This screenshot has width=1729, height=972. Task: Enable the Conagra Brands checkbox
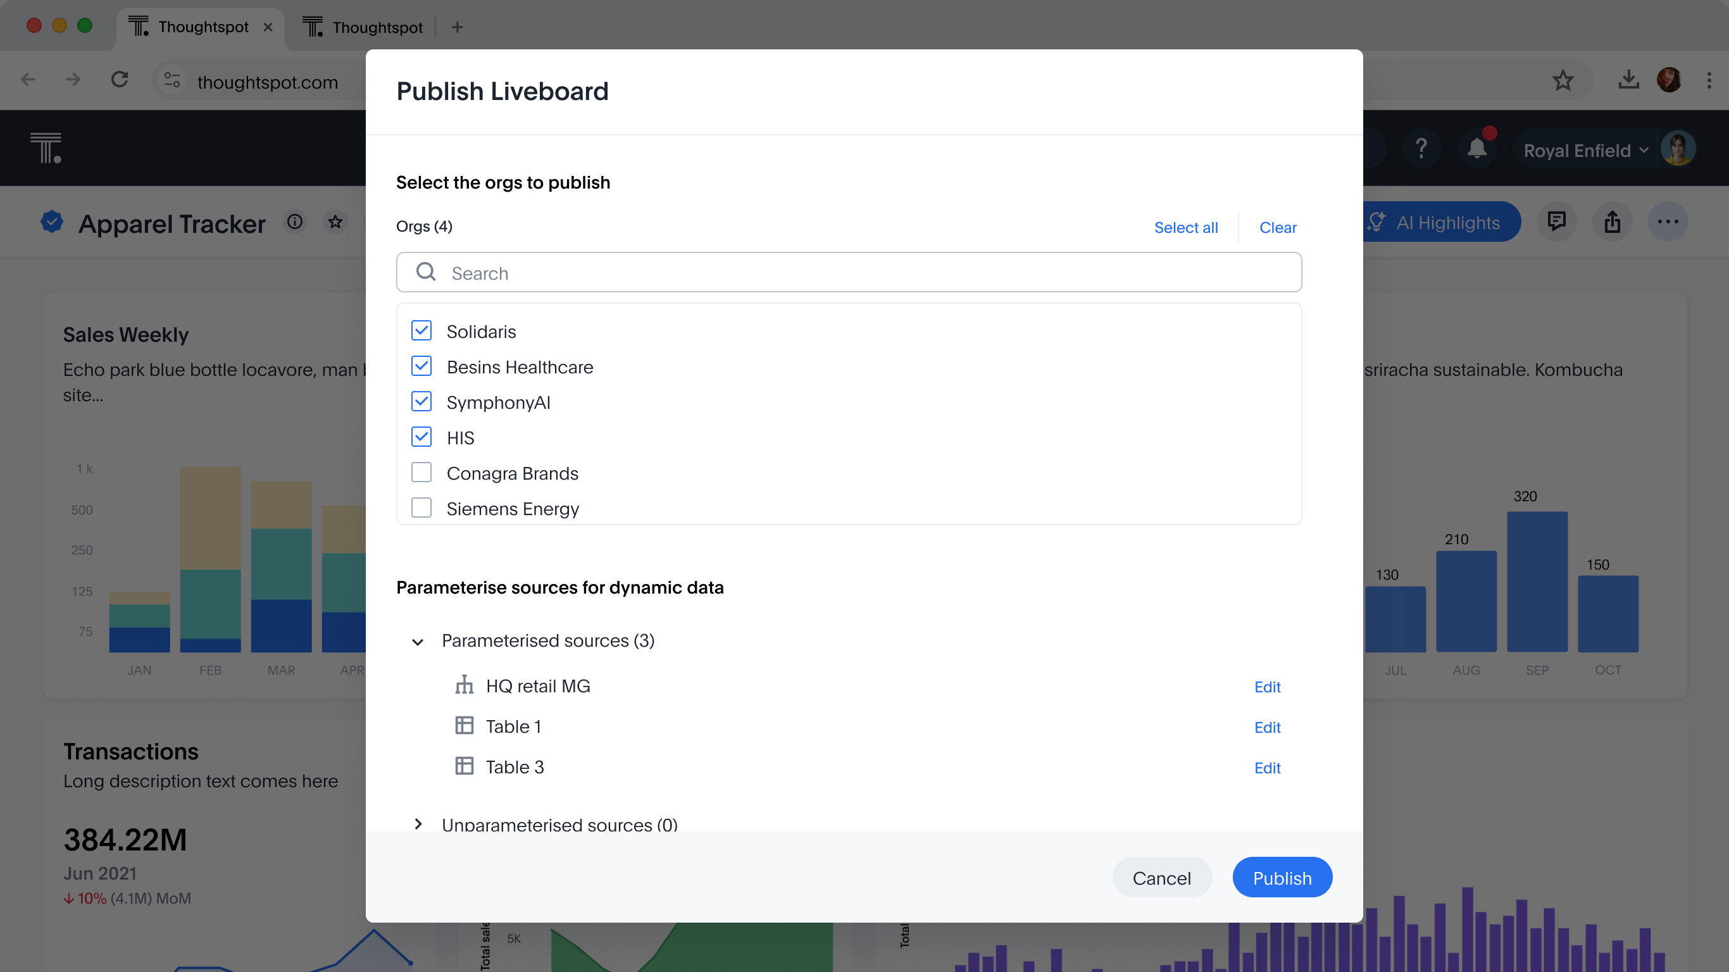421,473
